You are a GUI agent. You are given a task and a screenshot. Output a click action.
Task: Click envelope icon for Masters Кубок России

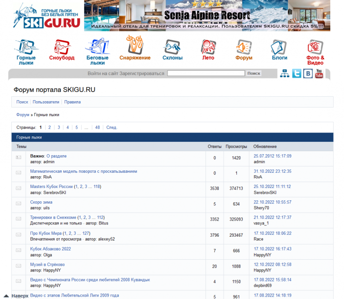click(x=19, y=188)
